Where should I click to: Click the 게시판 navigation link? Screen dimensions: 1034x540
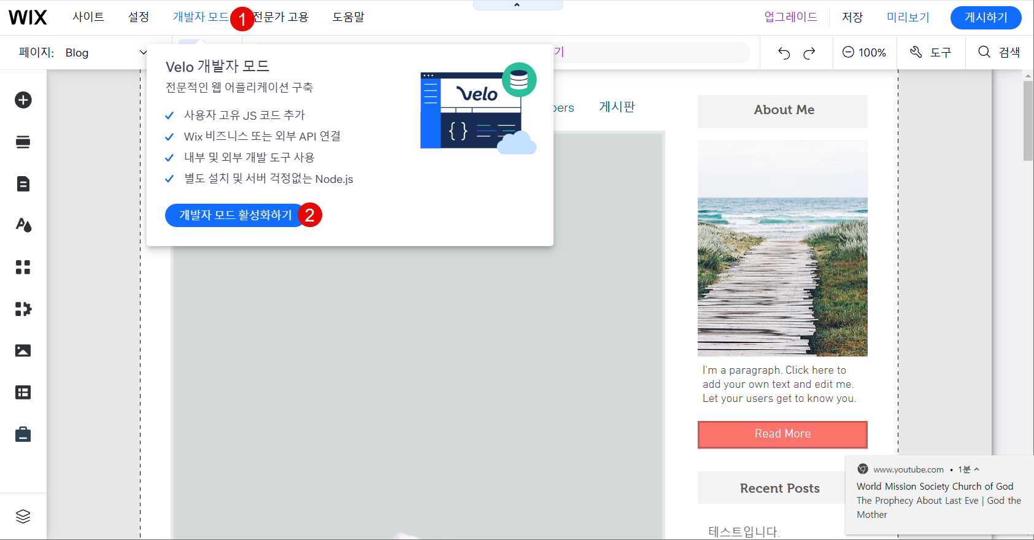coord(617,107)
